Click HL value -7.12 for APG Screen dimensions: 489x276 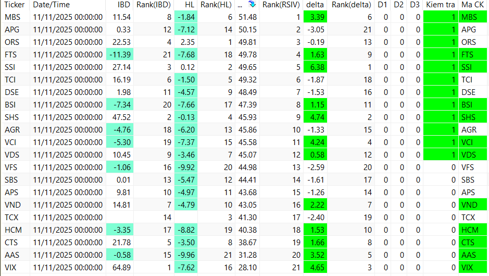[x=186, y=30]
